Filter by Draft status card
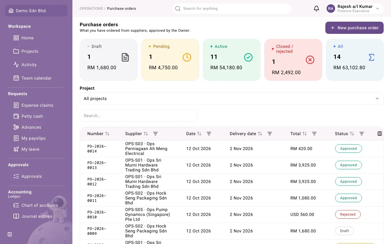This screenshot has width=391, height=244. click(x=108, y=60)
